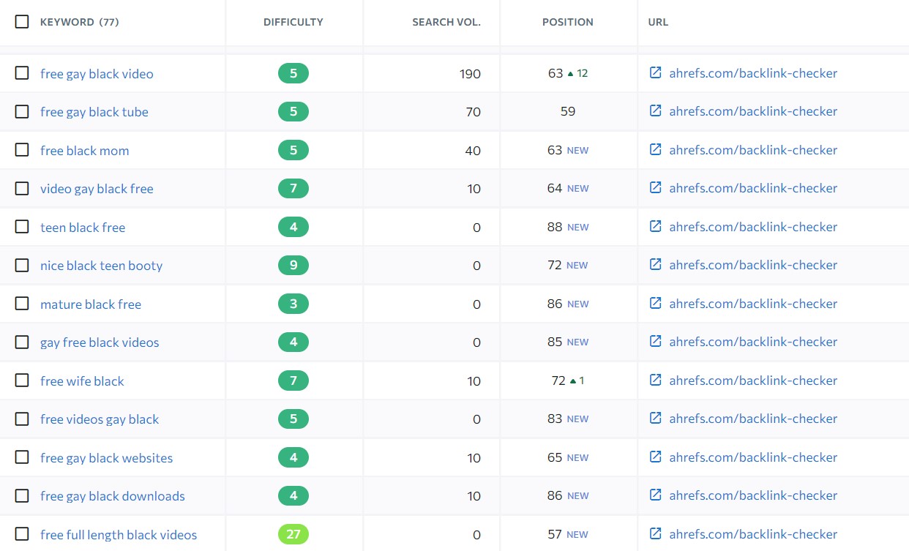Image resolution: width=909 pixels, height=551 pixels.
Task: Open keyword link 'free black mom'
Action: (x=85, y=151)
